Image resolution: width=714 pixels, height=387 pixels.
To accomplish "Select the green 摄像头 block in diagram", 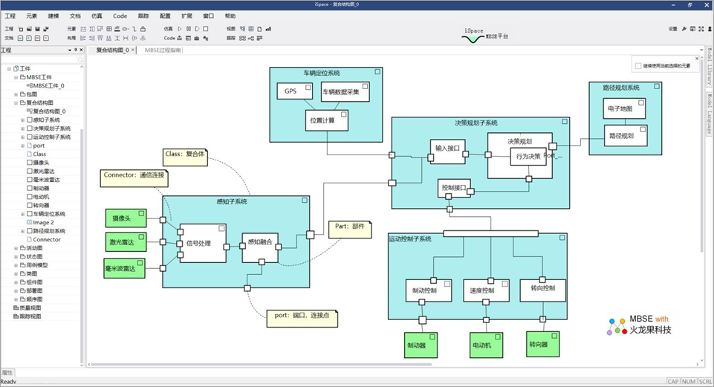I will point(126,218).
